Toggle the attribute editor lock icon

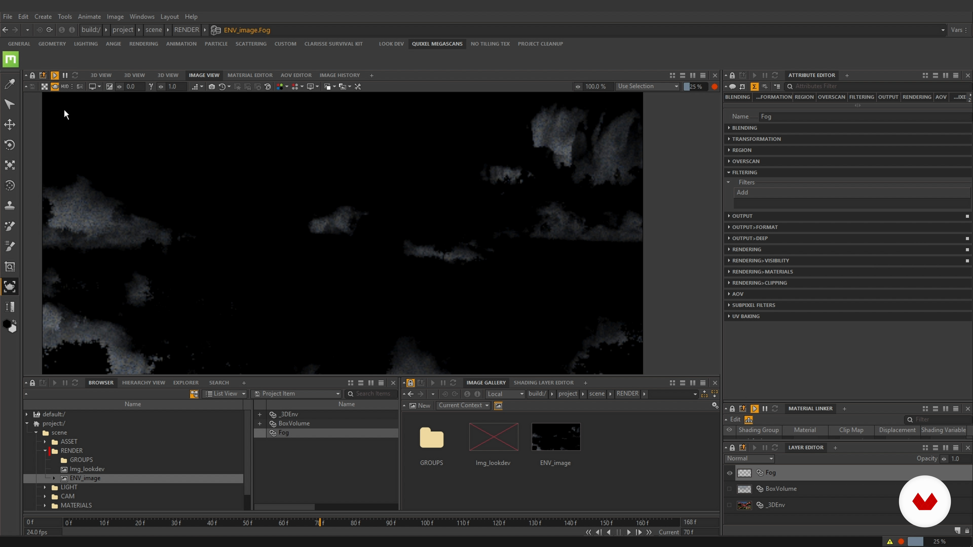click(732, 75)
